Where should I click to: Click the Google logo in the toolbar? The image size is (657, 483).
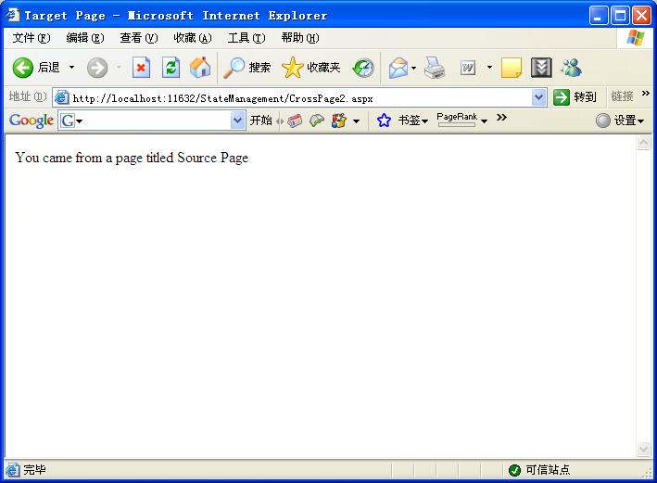click(x=32, y=121)
